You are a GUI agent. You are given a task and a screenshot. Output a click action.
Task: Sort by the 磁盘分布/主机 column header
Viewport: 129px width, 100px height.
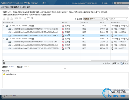point(119,22)
